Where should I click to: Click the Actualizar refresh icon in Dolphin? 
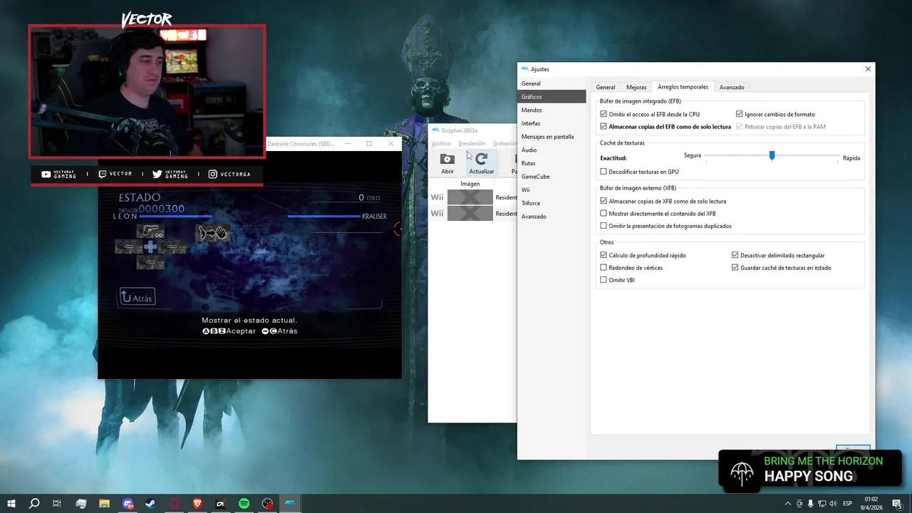coord(482,163)
